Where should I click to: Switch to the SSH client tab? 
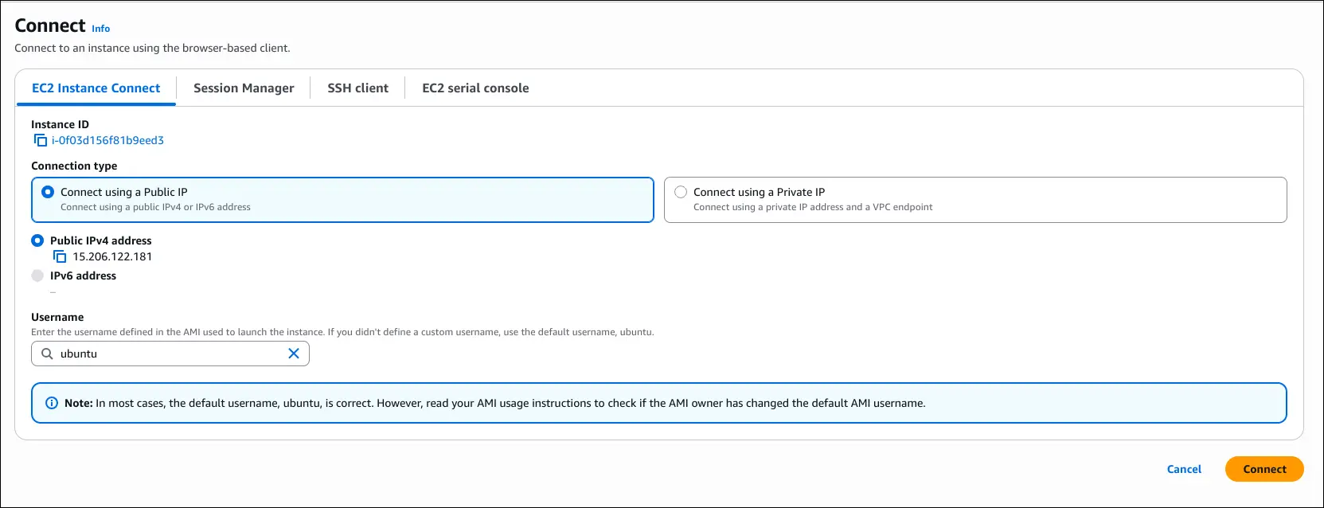pos(357,88)
